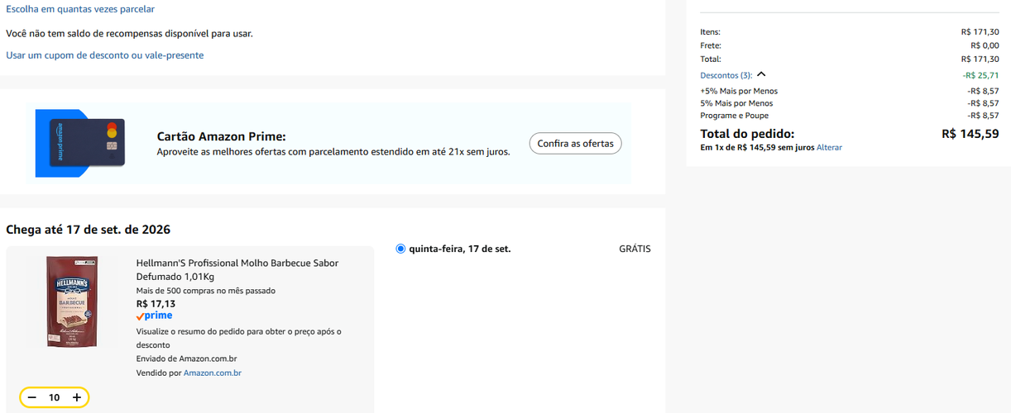The height and width of the screenshot is (413, 1011).
Task: Increase the barbecue sauce quantity with plus
Action: click(77, 398)
